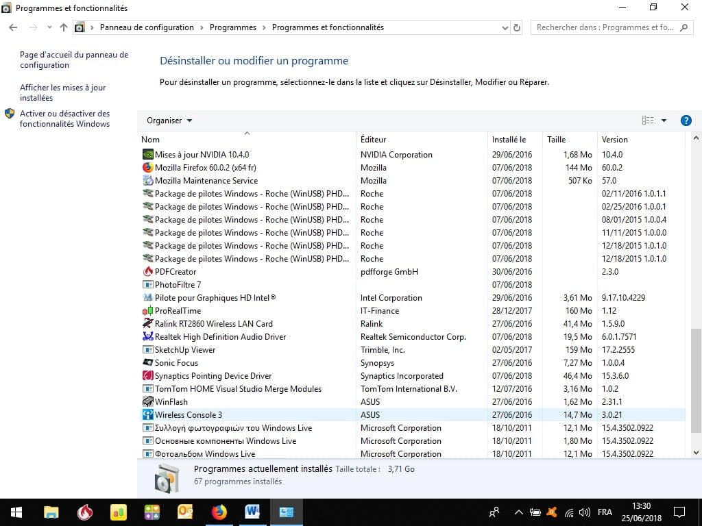Click the Mozilla Firefox program icon in list
Image resolution: width=702 pixels, height=526 pixels.
tap(148, 167)
